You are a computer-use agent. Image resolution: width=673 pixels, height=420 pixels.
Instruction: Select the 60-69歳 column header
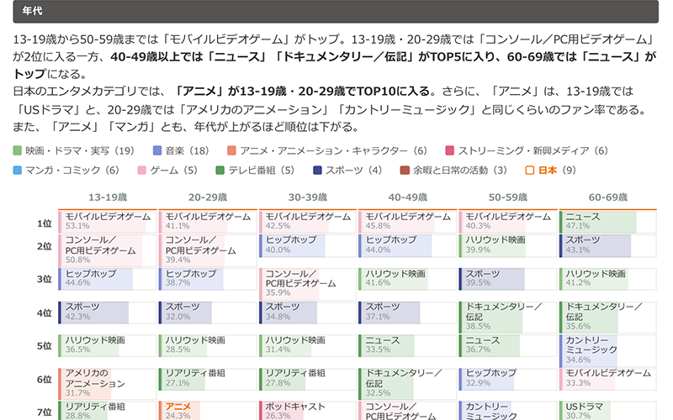pos(608,197)
